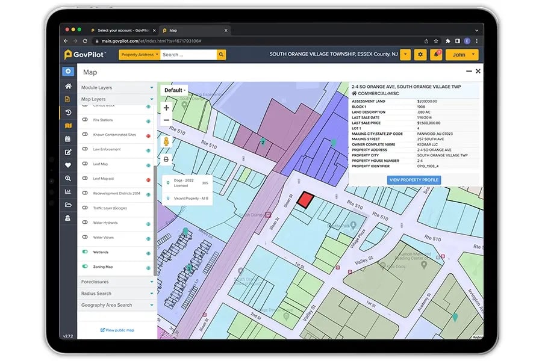Viewport: 542px width, 361px height.
Task: Click the yellow search magnifier button
Action: point(221,55)
